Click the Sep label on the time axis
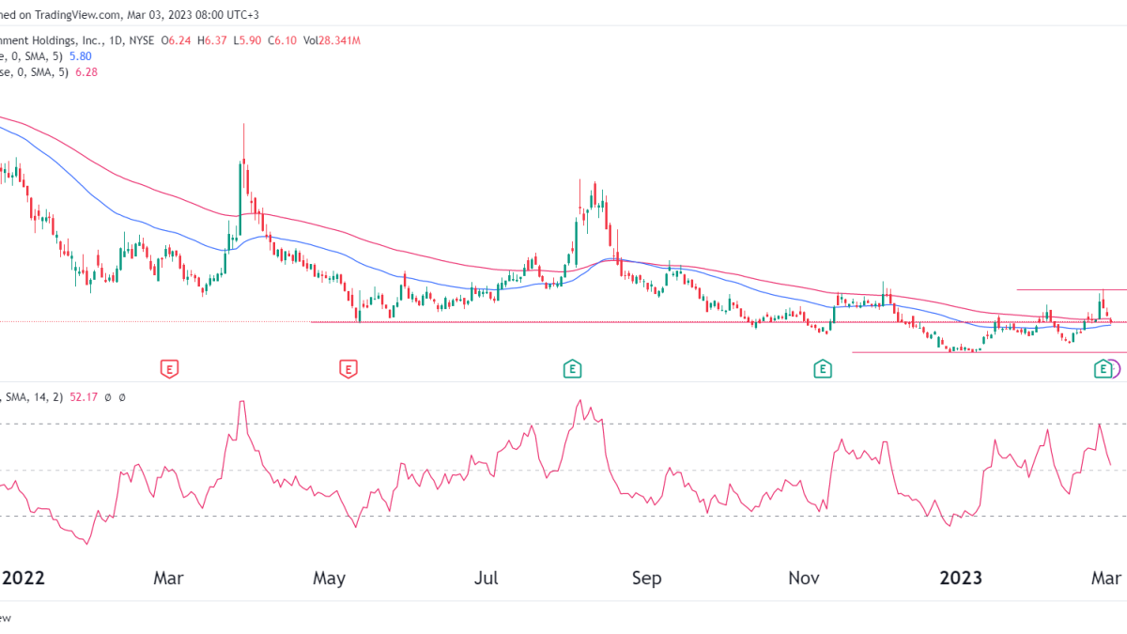The image size is (1127, 634). (x=646, y=579)
